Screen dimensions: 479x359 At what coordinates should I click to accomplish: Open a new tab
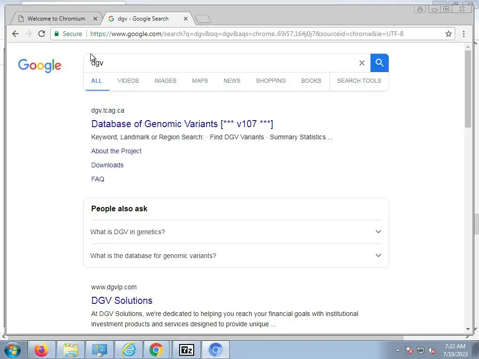(x=203, y=19)
